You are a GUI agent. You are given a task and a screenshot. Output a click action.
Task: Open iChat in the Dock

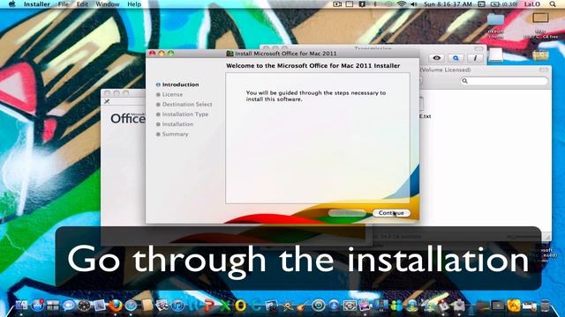click(69, 306)
